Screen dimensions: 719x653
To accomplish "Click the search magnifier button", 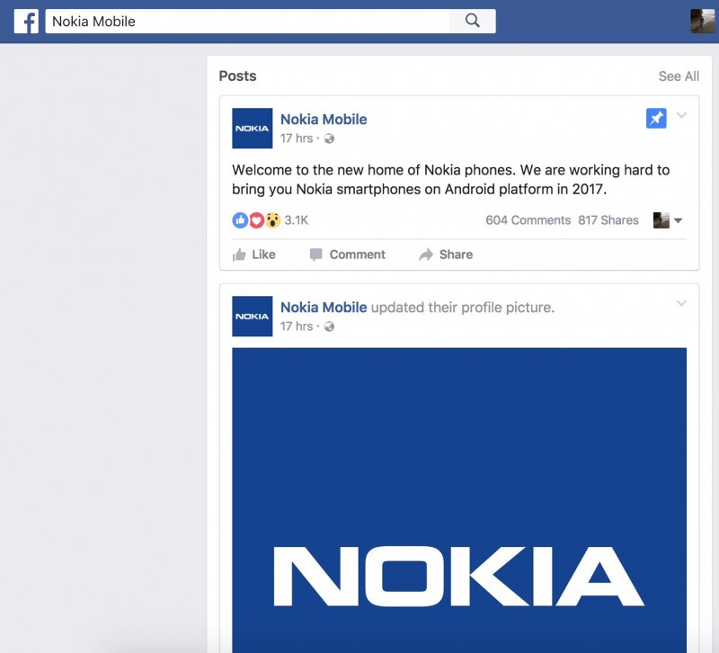I will pyautogui.click(x=473, y=22).
